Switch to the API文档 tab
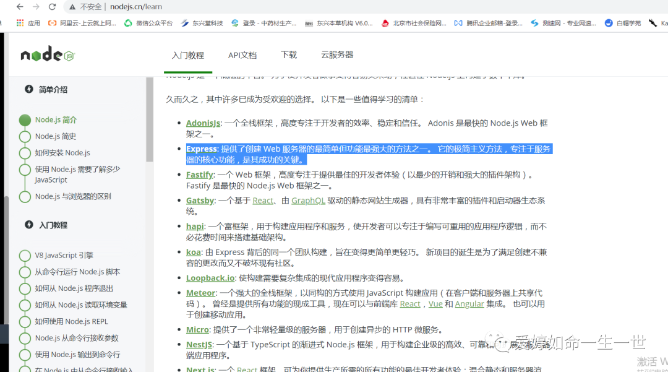Viewport: 668px width, 372px height. (x=242, y=55)
